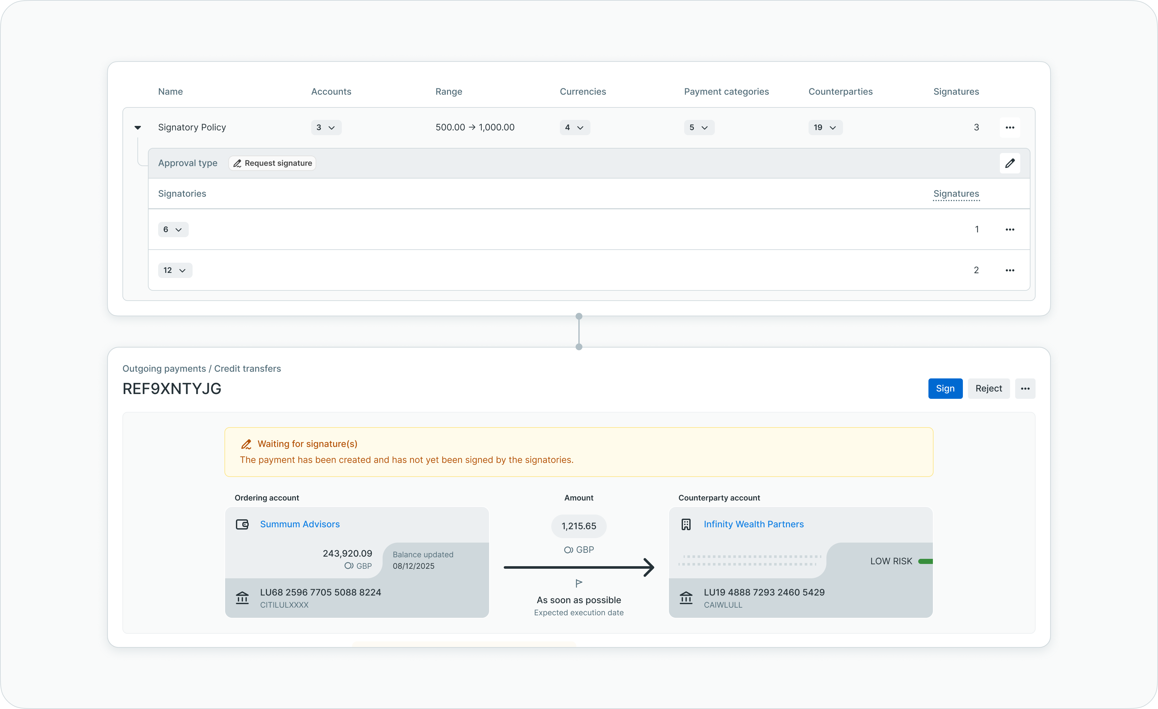Viewport: 1158px width, 709px height.
Task: Expand the Counterparties dropdown showing 19
Action: click(825, 127)
